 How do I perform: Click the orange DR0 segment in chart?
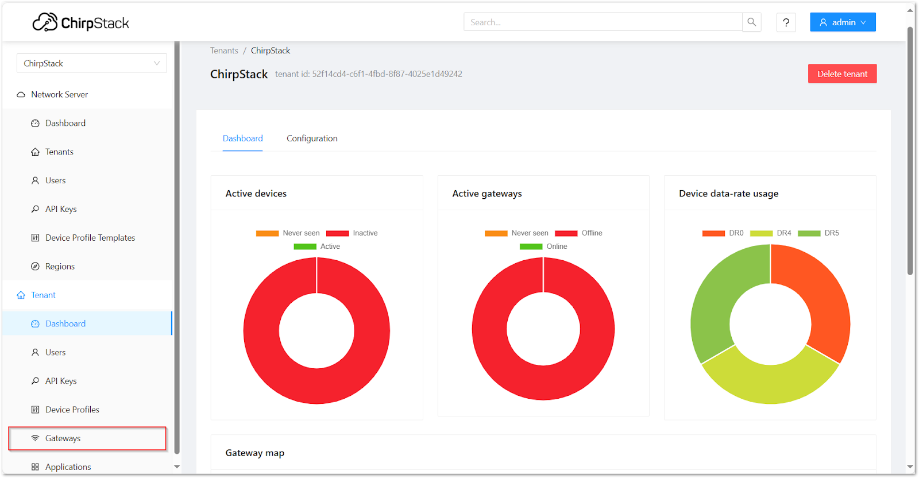click(821, 299)
